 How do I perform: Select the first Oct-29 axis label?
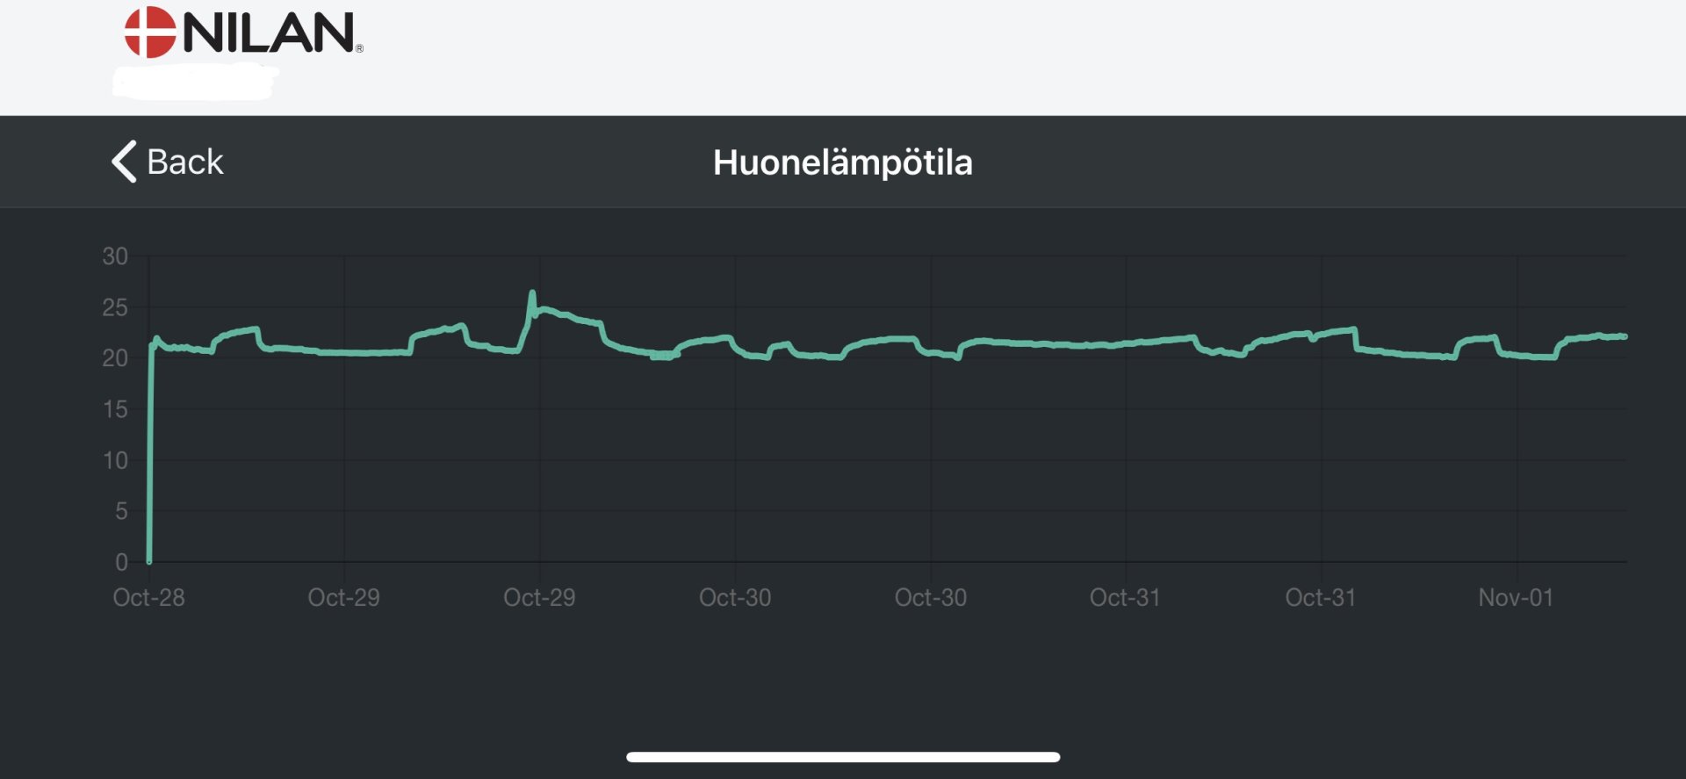coord(343,598)
